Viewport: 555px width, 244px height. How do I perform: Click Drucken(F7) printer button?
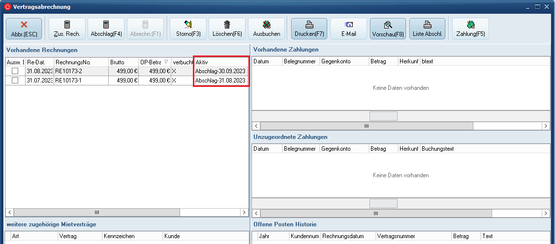(309, 29)
